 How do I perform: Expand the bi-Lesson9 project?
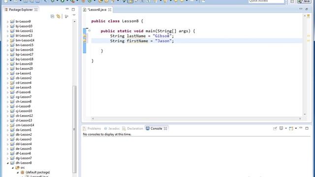[x=8, y=22]
